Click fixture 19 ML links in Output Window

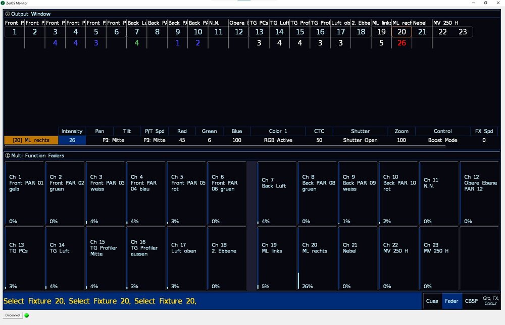pyautogui.click(x=381, y=32)
